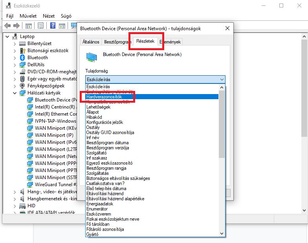Choose Hardverazonosítók from the property list
Image resolution: width=308 pixels, height=243 pixels.
(104, 96)
